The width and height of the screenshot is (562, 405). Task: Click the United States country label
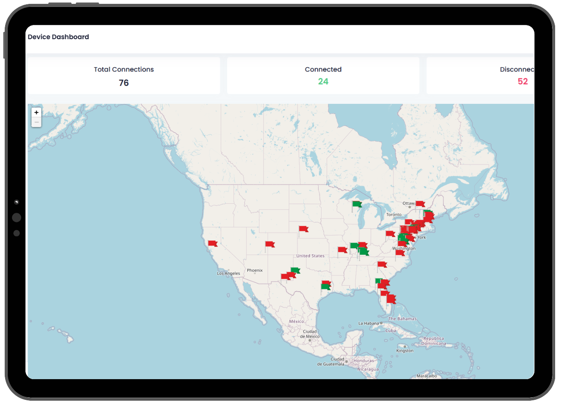click(x=310, y=256)
